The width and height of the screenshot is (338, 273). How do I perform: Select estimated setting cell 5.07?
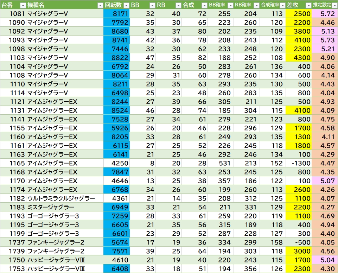325,181
